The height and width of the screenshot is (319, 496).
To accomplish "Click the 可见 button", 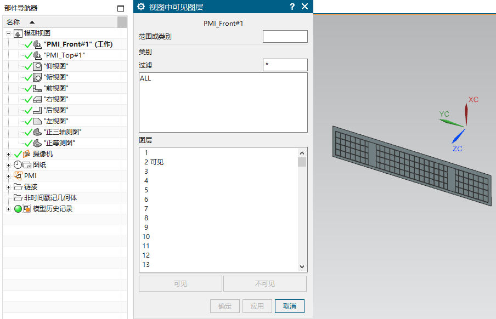I will pos(181,283).
